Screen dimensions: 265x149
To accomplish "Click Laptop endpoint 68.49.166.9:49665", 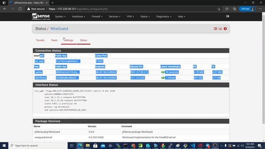I will tap(106, 72).
